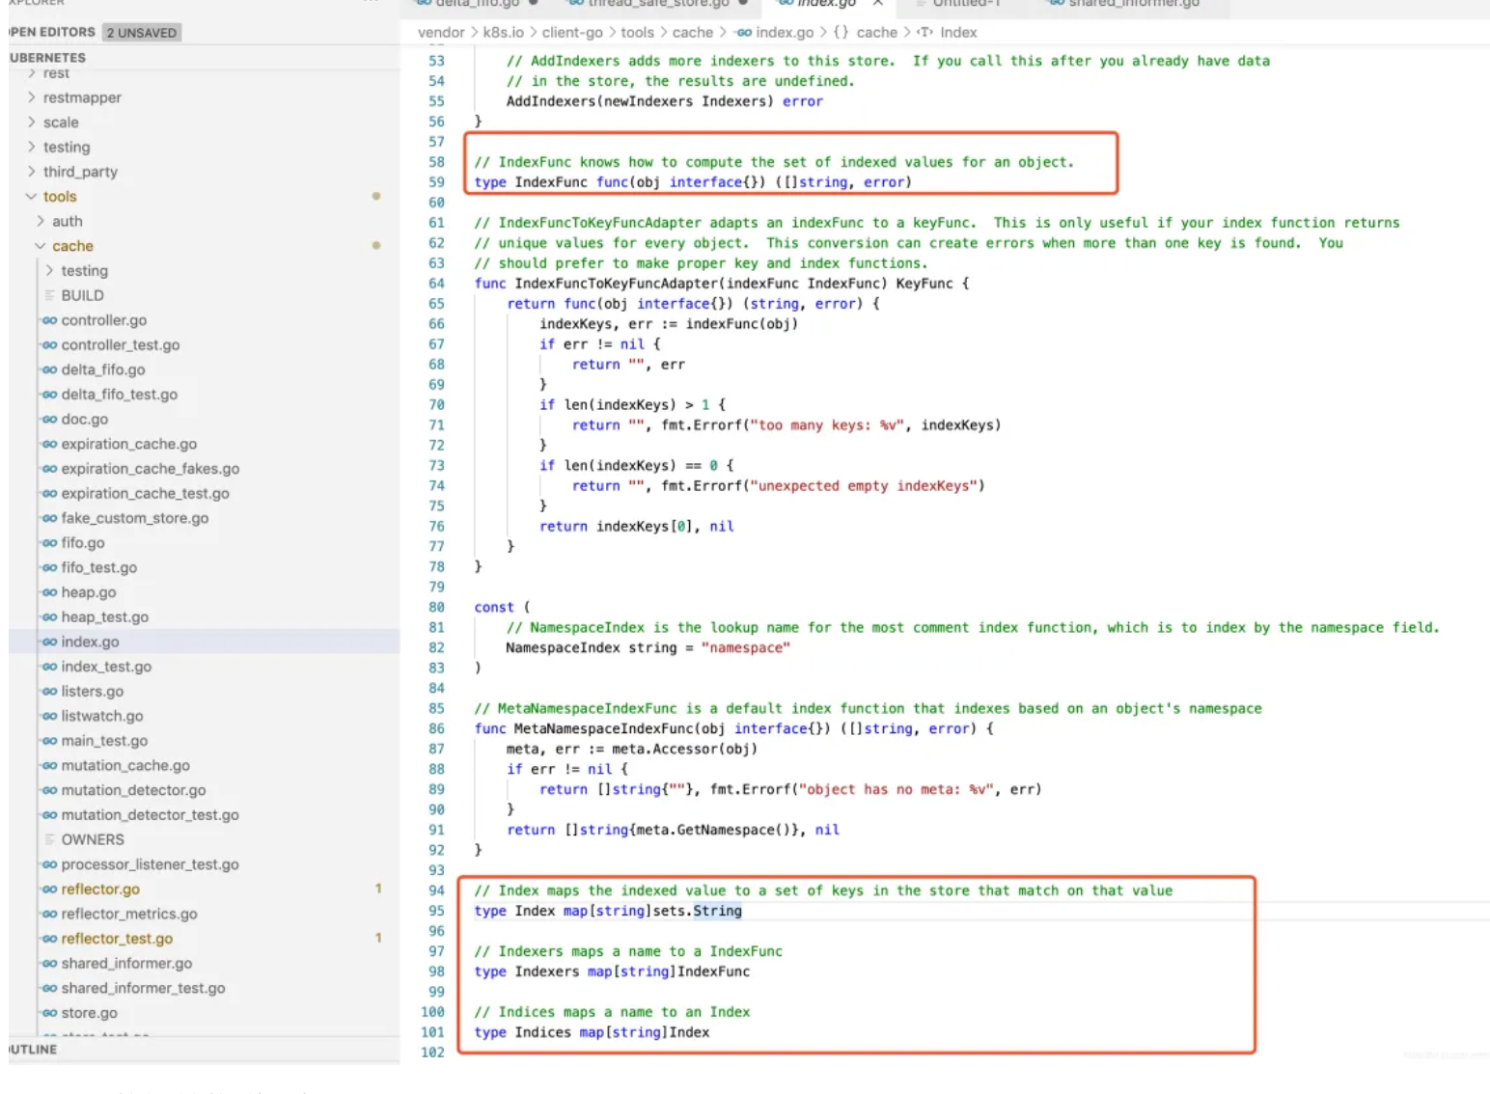This screenshot has height=1094, width=1490.
Task: Click the braces icon before cache in breadcrumb
Action: point(842,33)
